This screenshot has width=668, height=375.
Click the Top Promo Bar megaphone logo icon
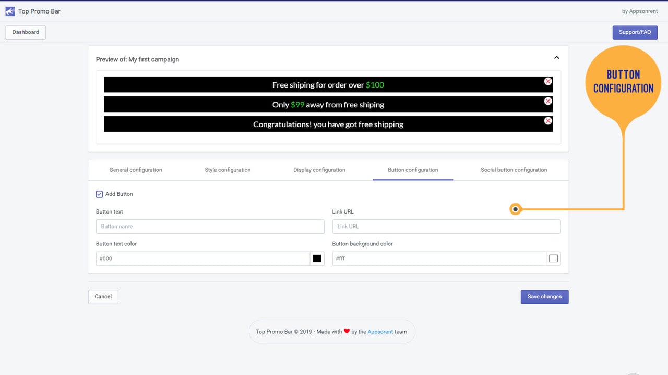point(10,11)
